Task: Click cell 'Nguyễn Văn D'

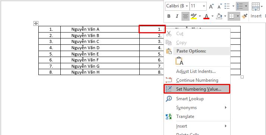Action: [100, 48]
